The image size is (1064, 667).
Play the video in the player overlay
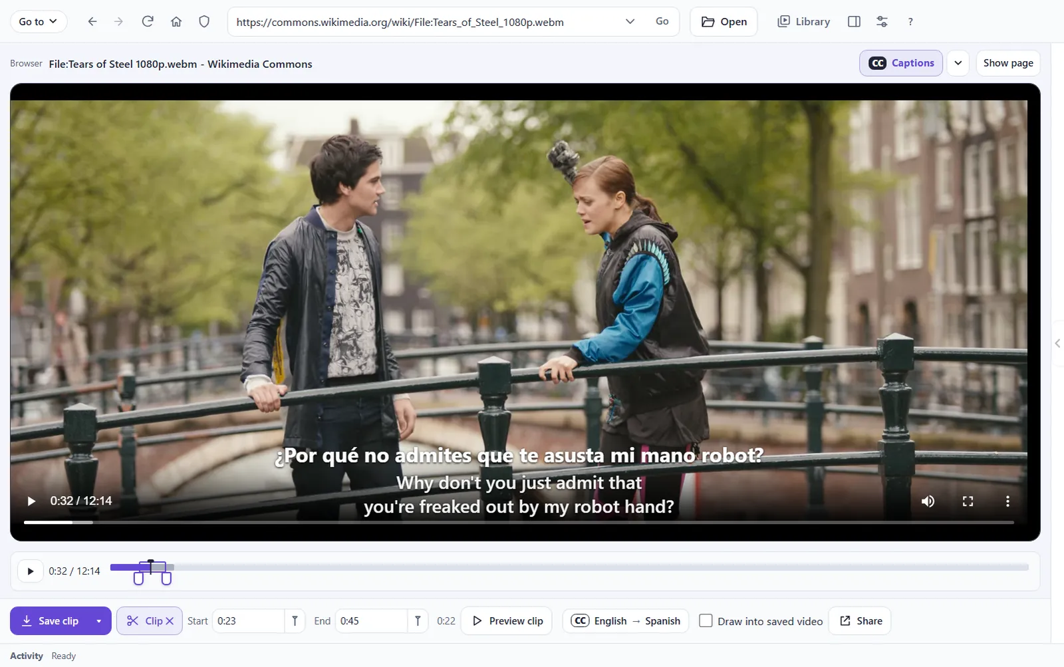(x=31, y=501)
